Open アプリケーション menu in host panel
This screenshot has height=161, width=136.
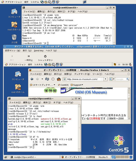pos(14,2)
